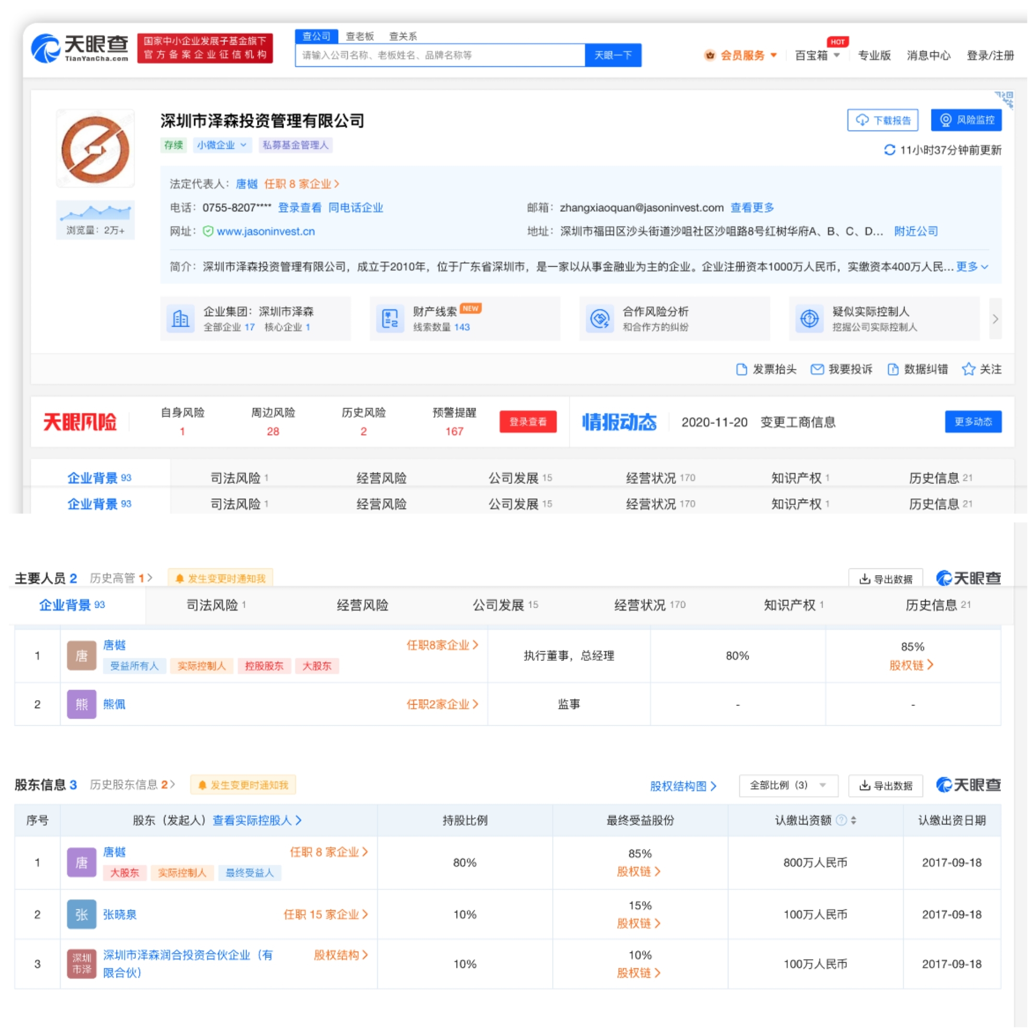Click 股权结构 for 深圳市泽森润合 shareholder
1036x1036 pixels.
pyautogui.click(x=341, y=955)
